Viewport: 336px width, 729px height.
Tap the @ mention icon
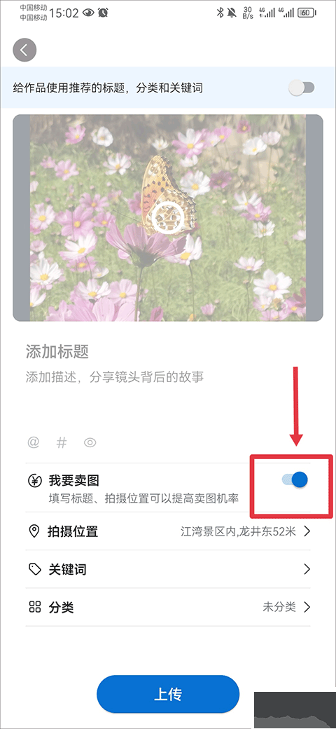click(34, 442)
